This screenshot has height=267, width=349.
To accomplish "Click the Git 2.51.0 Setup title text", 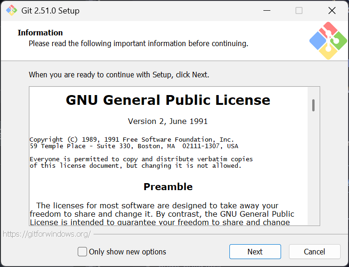I will click(51, 10).
